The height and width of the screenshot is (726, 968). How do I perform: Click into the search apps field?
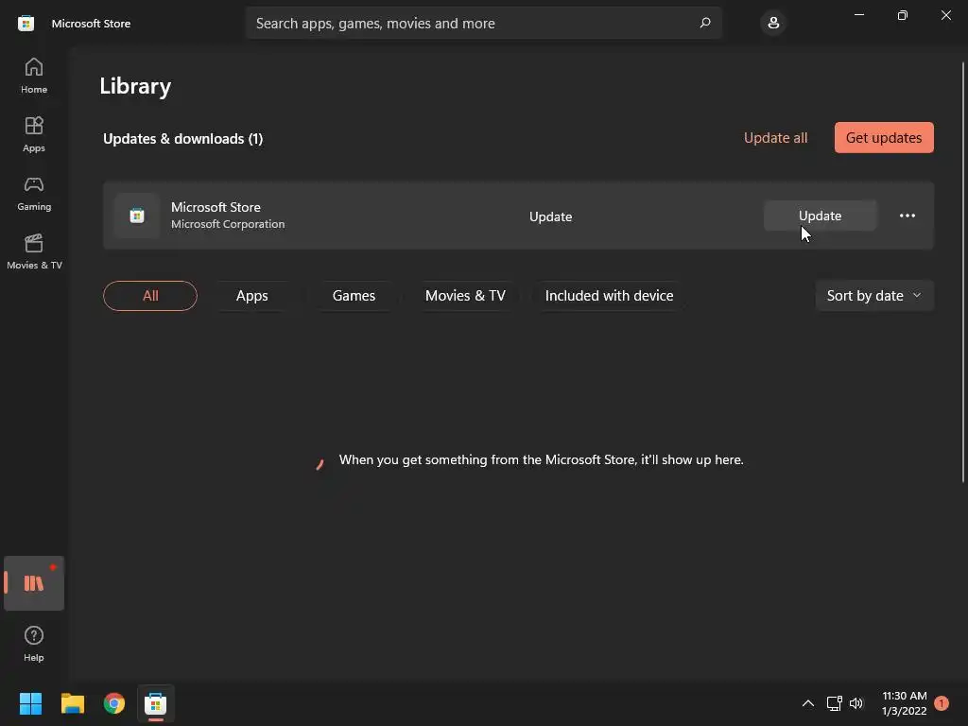pyautogui.click(x=483, y=23)
